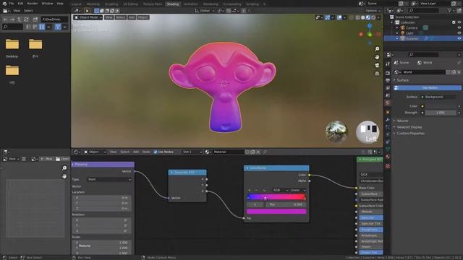Toggle viewport overlays
The width and height of the screenshot is (463, 260).
point(339,17)
